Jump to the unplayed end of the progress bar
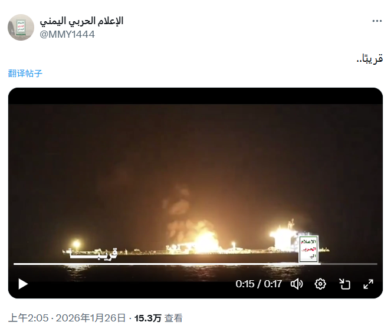391x332 pixels. coord(349,264)
